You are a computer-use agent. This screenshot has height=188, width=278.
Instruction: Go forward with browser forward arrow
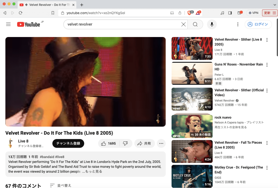click(x=12, y=13)
